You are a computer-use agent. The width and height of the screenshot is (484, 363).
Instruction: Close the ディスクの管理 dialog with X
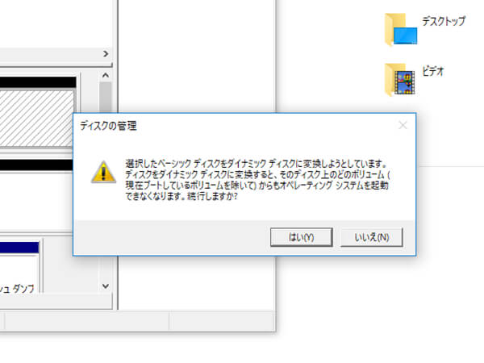click(x=403, y=125)
